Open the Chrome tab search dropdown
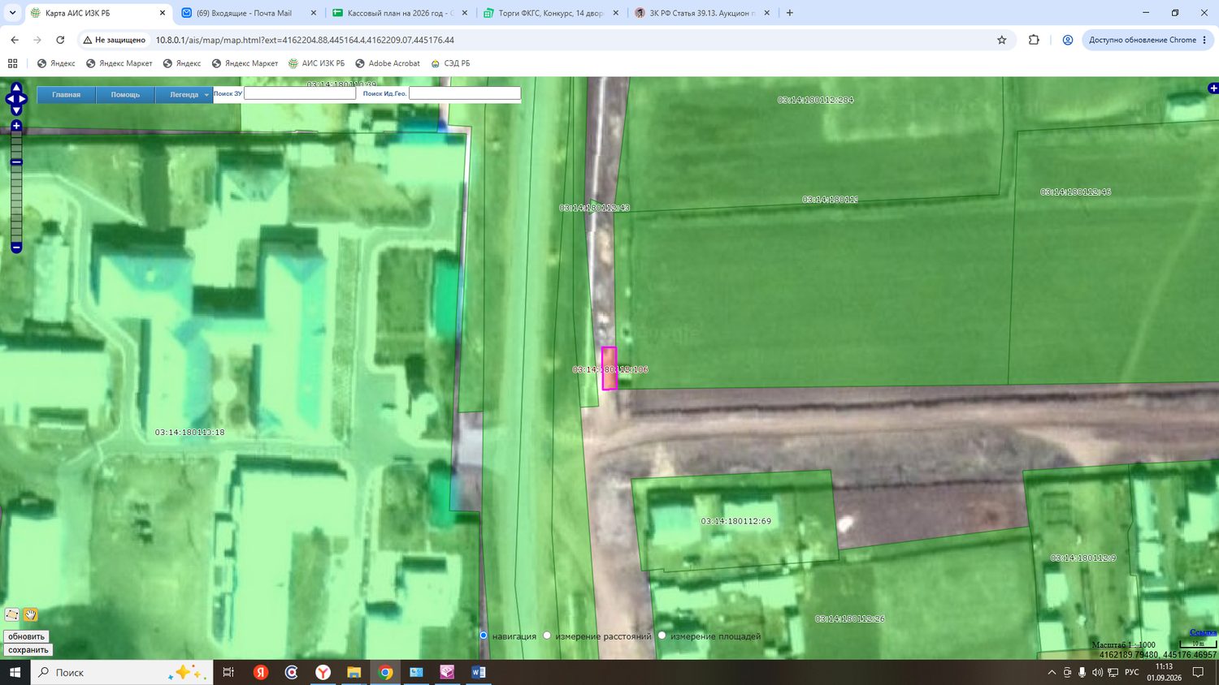This screenshot has width=1219, height=685. click(12, 13)
